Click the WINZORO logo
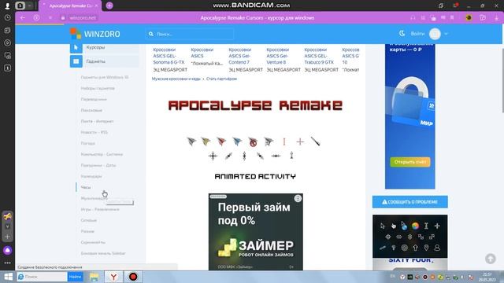 (x=94, y=34)
